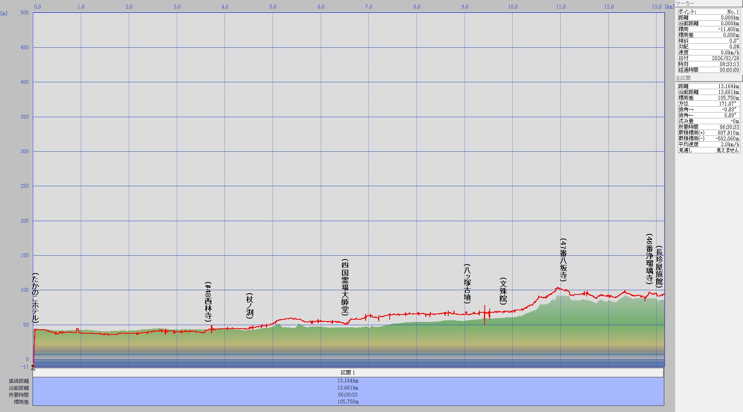The image size is (743, 412).
Task: Select the 八ッ塚古墳 waypoint label
Action: pos(467,284)
